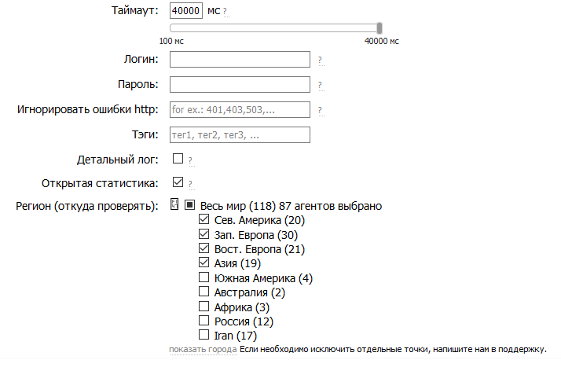Check the Южная Америка (4) checkbox
This screenshot has height=371, width=561.
(204, 277)
